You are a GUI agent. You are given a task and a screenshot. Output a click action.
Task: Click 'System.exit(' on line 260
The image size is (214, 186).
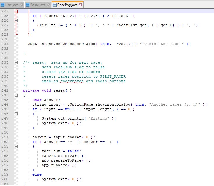point(56,179)
